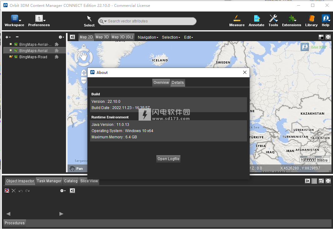The height and width of the screenshot is (229, 333).
Task: Maximize the map view fullscreen icon
Action: pyautogui.click(x=328, y=37)
